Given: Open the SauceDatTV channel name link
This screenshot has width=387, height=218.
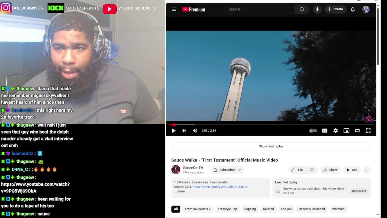Looking at the screenshot, I should point(193,168).
